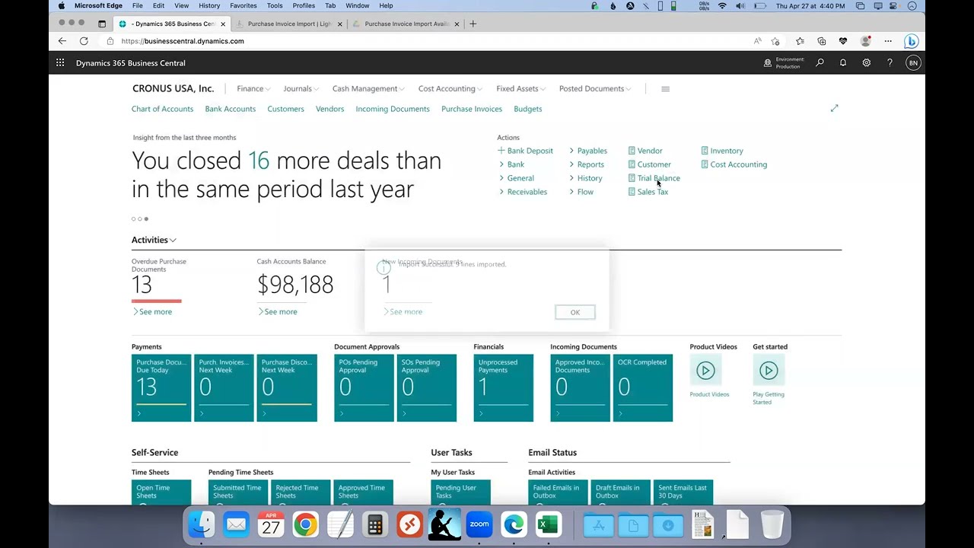
Task: Open the Favorites menu in menu bar
Action: (243, 6)
